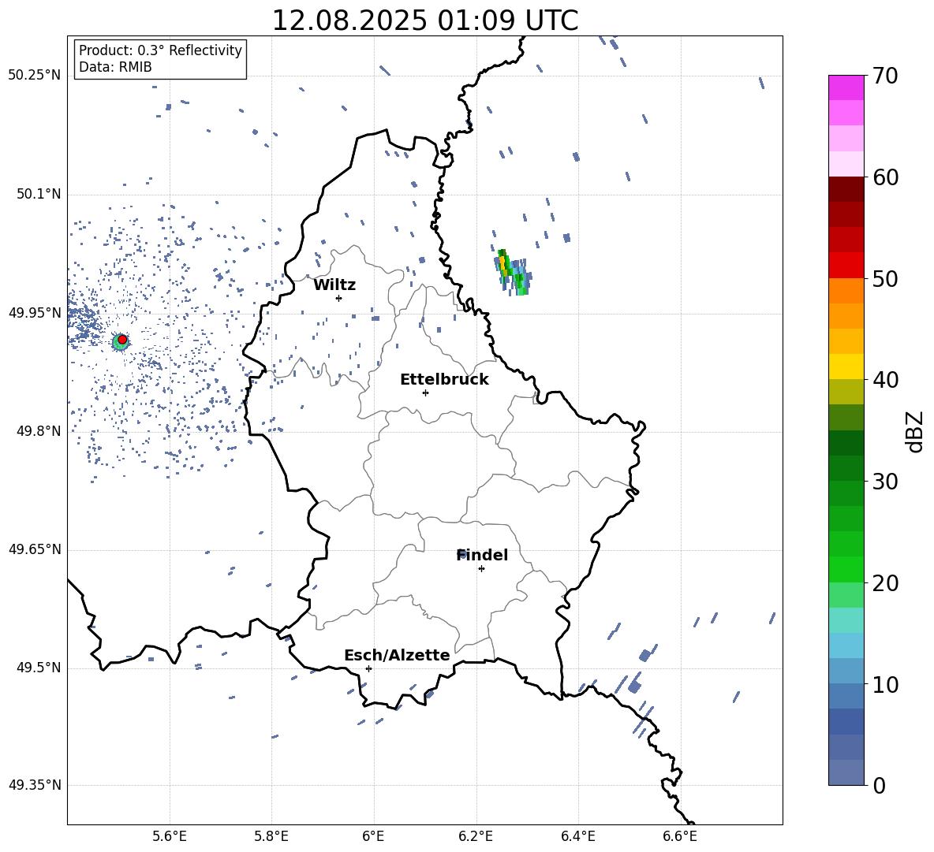Click the 49.95°N latitude label

pos(35,312)
